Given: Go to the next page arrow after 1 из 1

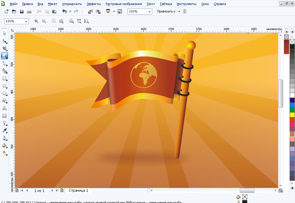Looking at the screenshot, I should pos(52,190).
